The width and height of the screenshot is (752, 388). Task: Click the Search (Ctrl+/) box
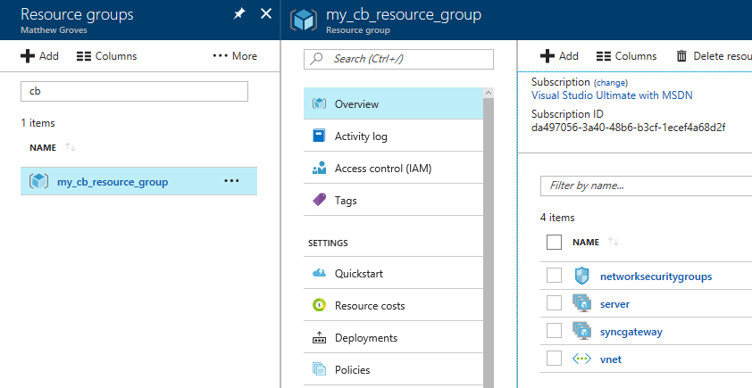tap(398, 59)
